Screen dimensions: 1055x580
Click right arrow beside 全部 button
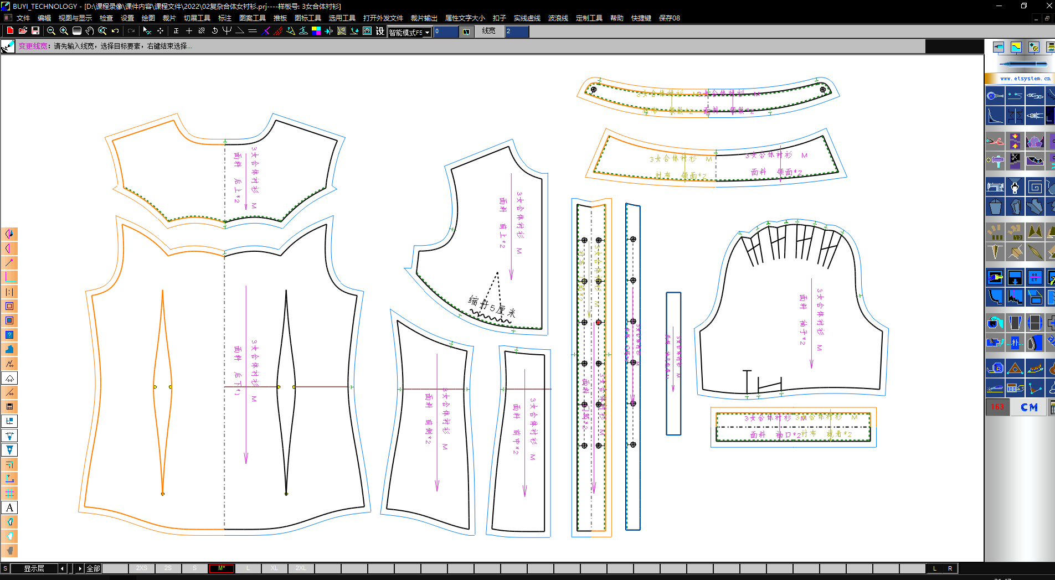click(80, 568)
